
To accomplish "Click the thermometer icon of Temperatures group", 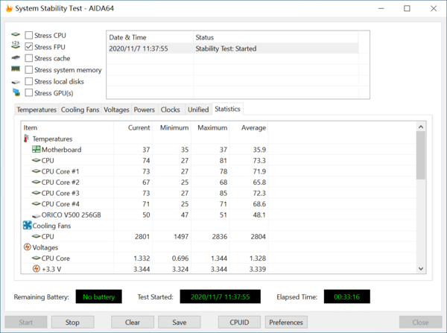I will [x=26, y=139].
